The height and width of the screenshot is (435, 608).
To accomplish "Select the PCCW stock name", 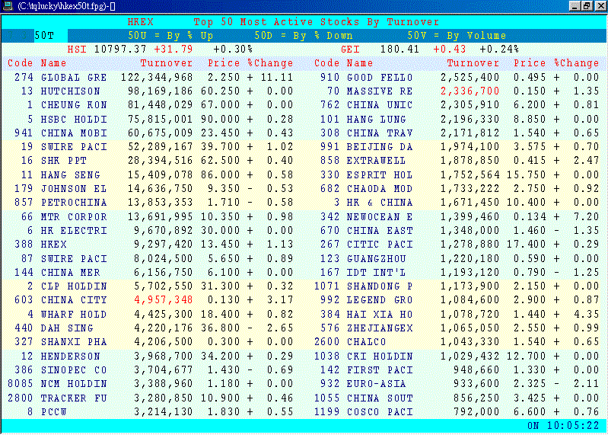I will click(x=54, y=411).
